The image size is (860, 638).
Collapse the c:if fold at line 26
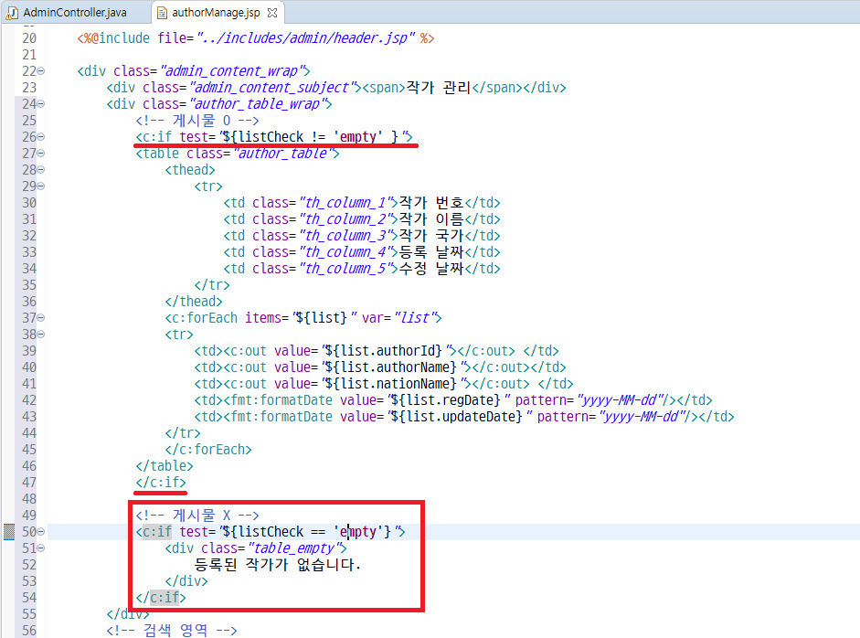pyautogui.click(x=41, y=136)
